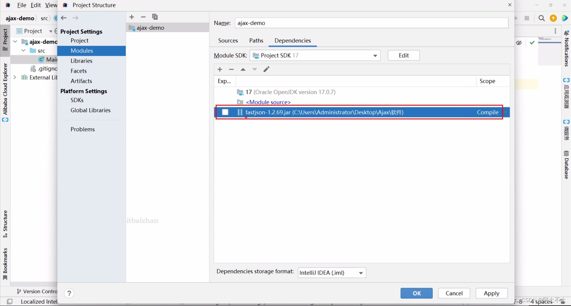Remove selected dependency using the minus icon
Viewport: 571px width, 306px height.
(x=231, y=69)
